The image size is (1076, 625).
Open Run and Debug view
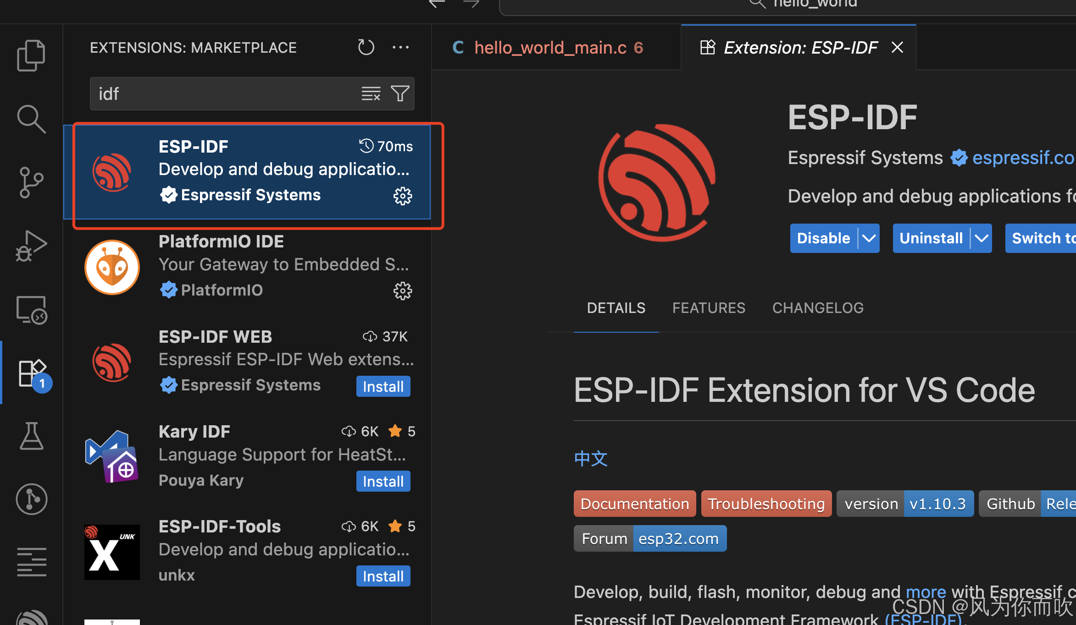click(31, 246)
